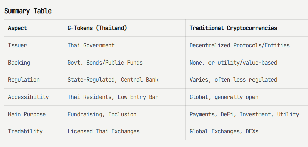308x147 pixels.
Task: Click the None, or utility/value-based cell
Action: tap(233, 63)
